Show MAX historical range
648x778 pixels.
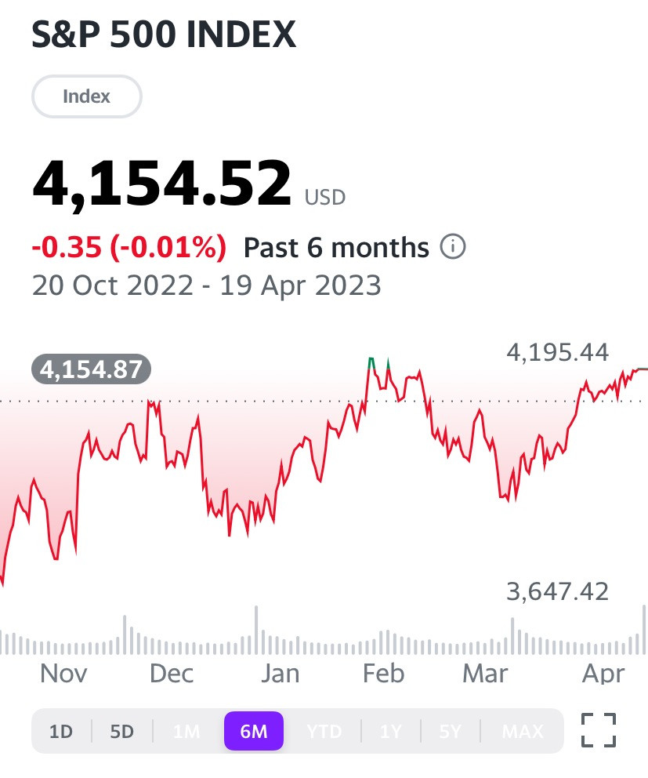pos(523,732)
